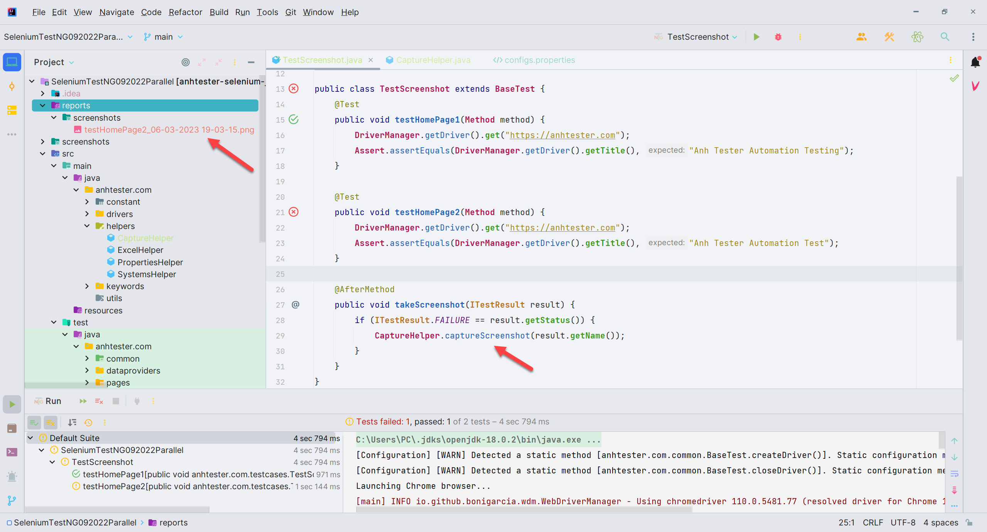Collapse the reports folder
The height and width of the screenshot is (532, 987).
pos(43,106)
